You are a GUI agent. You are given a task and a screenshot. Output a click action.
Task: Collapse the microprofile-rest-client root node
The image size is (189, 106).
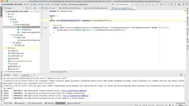(4, 11)
